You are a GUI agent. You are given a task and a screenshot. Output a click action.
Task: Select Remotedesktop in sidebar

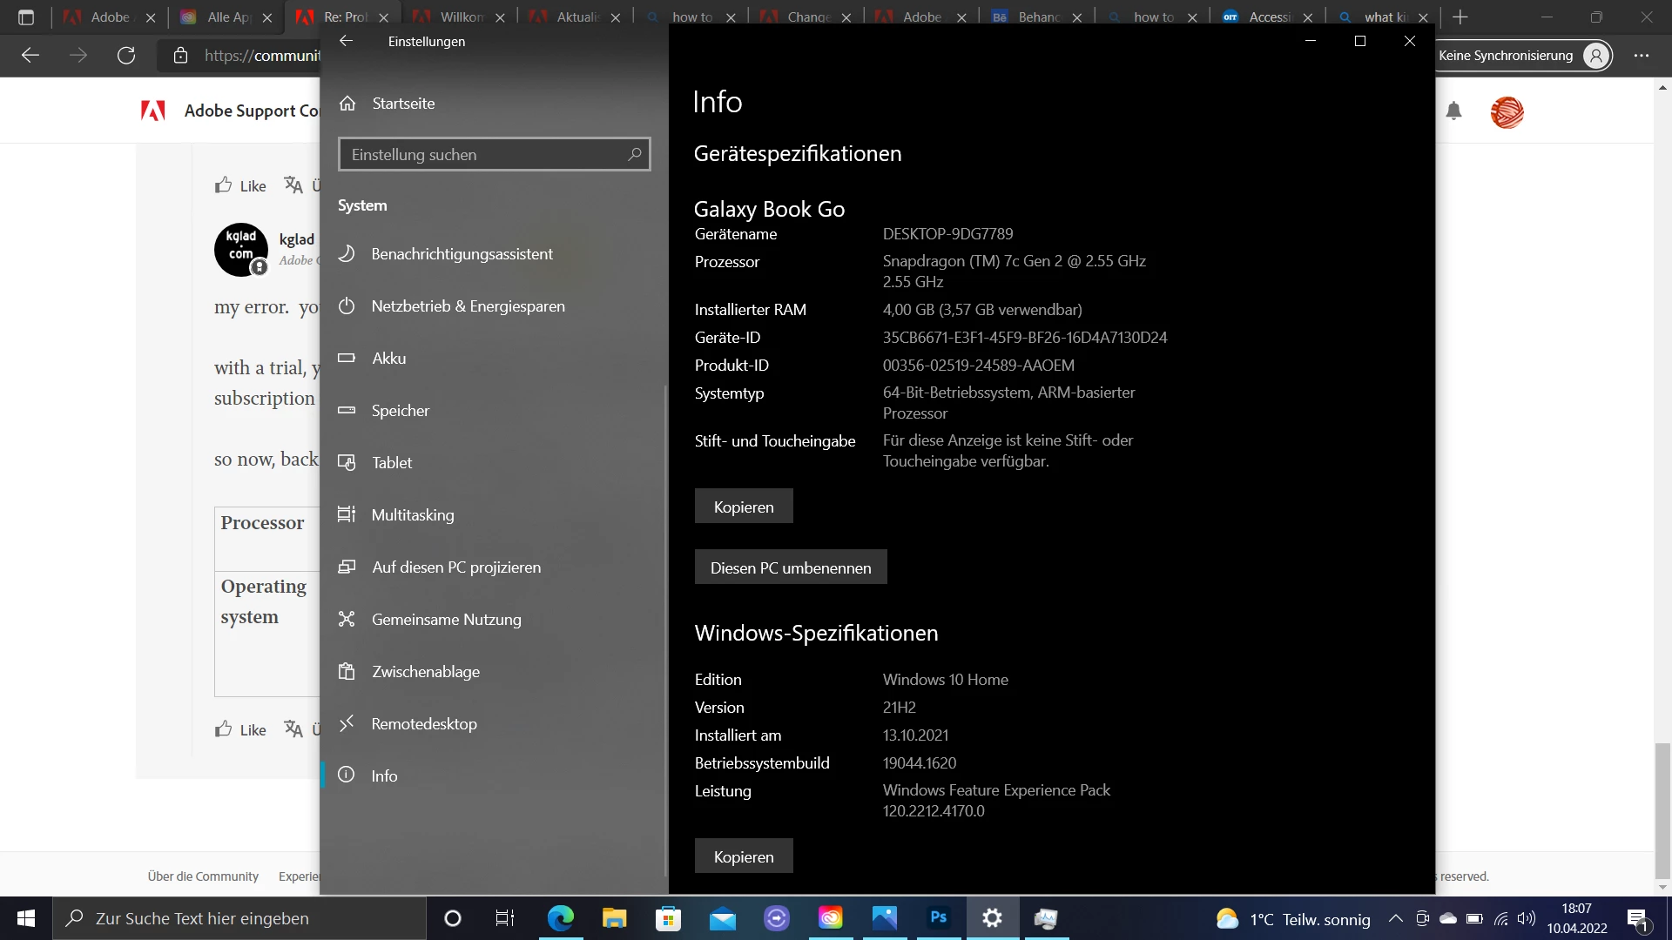(x=423, y=724)
